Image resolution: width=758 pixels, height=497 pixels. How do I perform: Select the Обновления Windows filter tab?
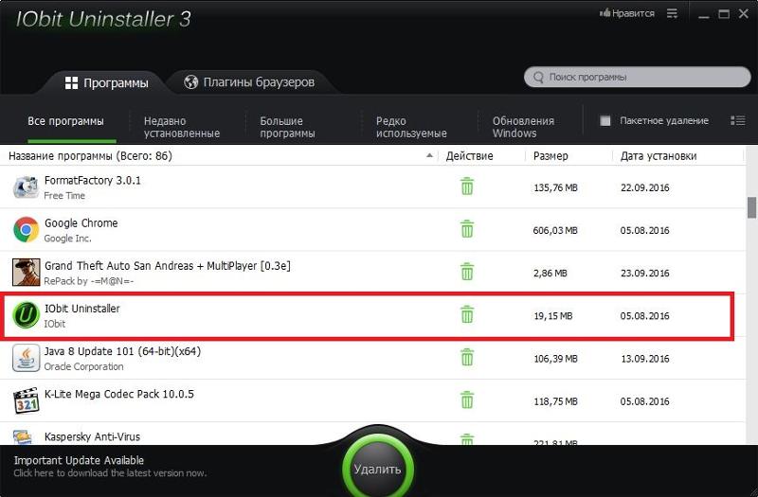coord(523,127)
